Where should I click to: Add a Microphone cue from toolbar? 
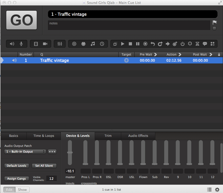click(21, 44)
